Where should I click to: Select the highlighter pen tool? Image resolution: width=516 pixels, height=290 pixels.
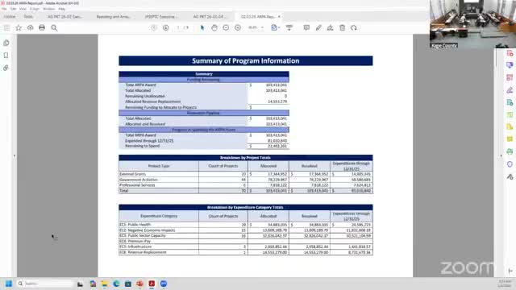pyautogui.click(x=318, y=28)
